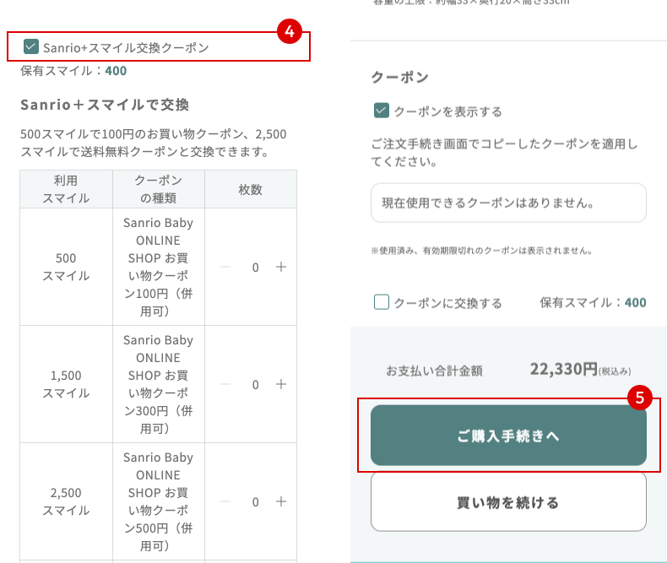Add one 2,500 Smile coupon with plus
This screenshot has width=667, height=563.
pos(281,501)
